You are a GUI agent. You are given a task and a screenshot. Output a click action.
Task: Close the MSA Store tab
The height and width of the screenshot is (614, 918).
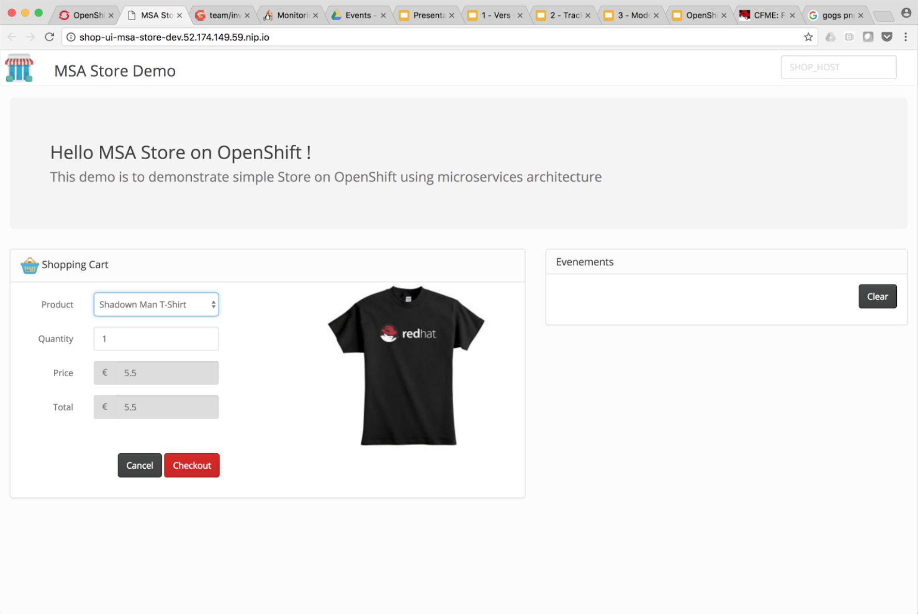click(x=179, y=16)
